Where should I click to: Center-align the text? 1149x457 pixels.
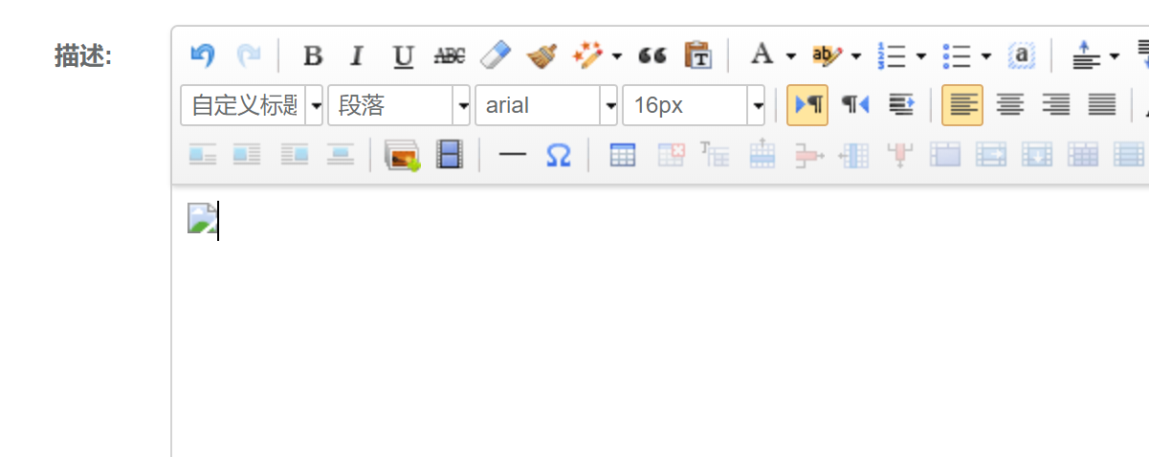point(1009,105)
